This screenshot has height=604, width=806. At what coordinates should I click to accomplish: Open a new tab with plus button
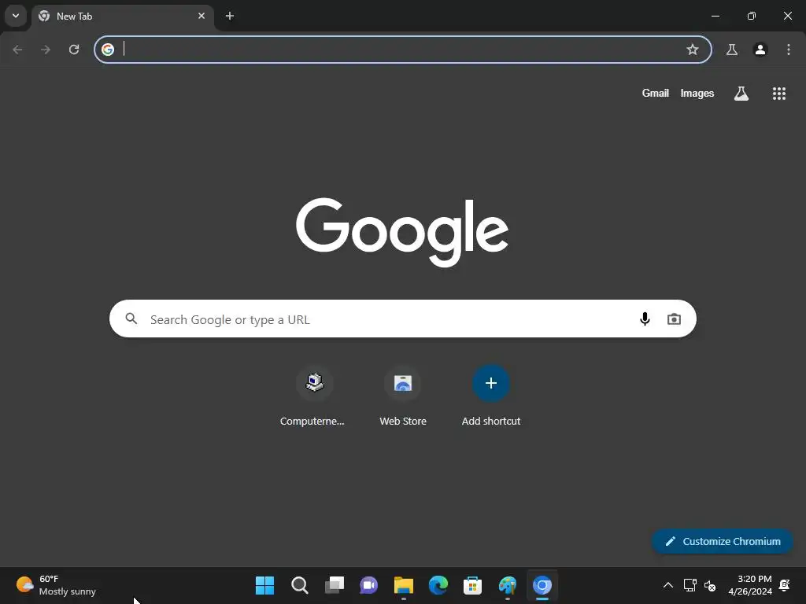230,16
